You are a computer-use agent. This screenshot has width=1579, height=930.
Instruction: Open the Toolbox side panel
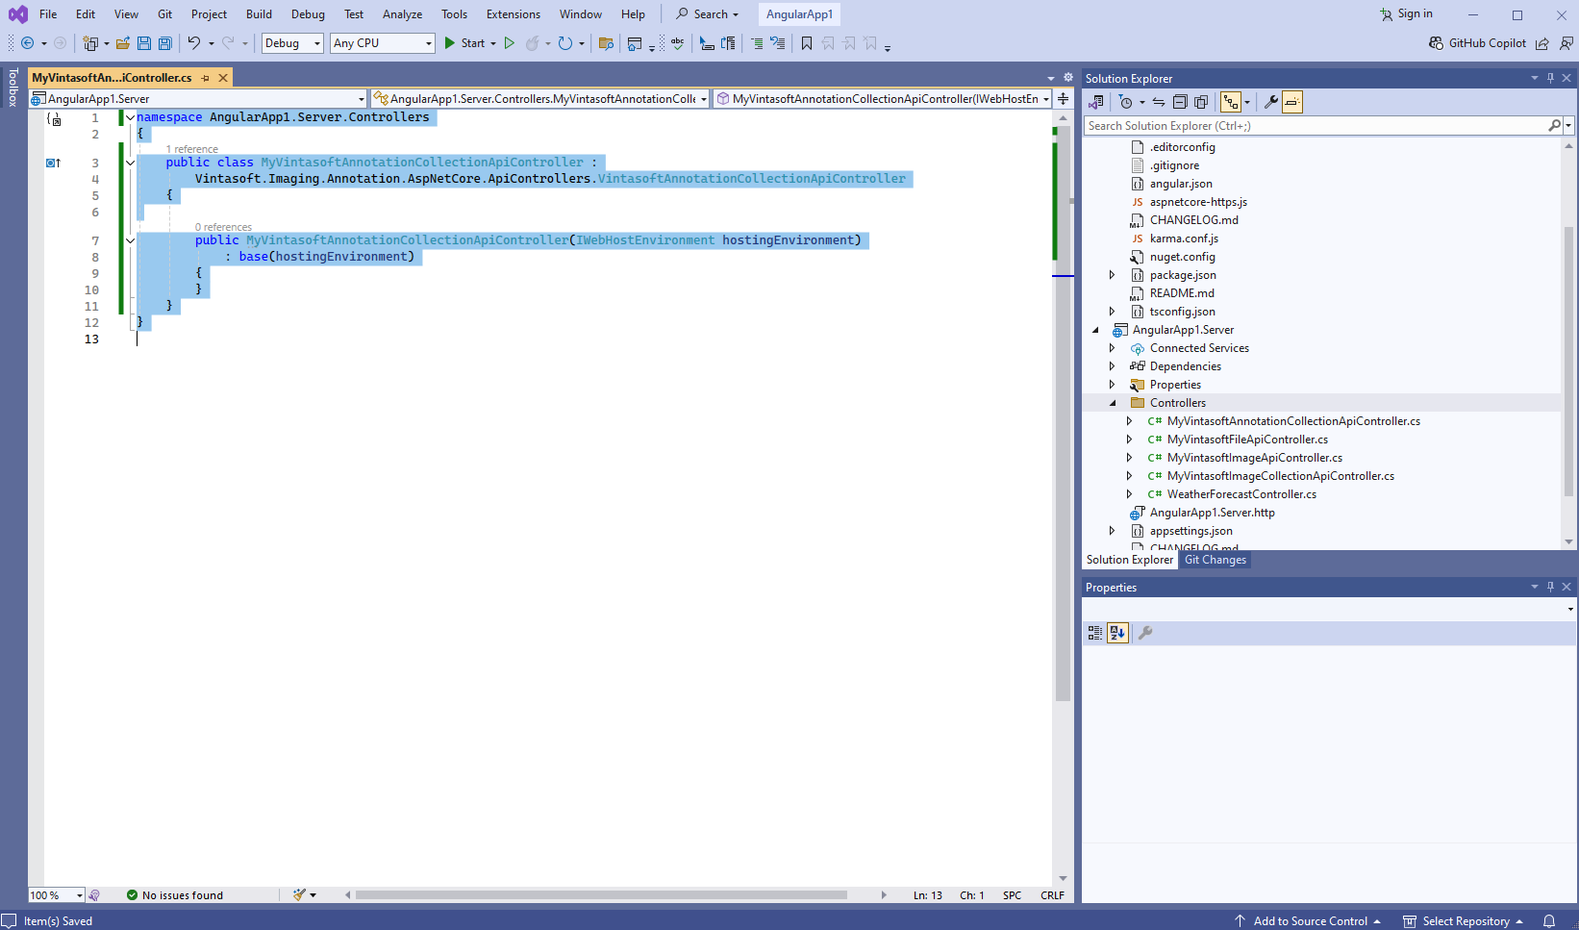click(x=13, y=87)
